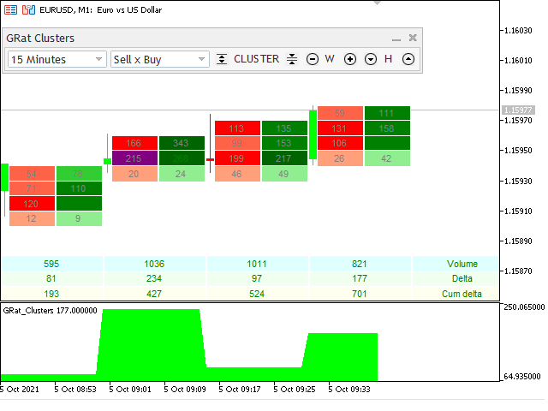
Task: Open the Sell x Buy mode dropdown
Action: [160, 59]
